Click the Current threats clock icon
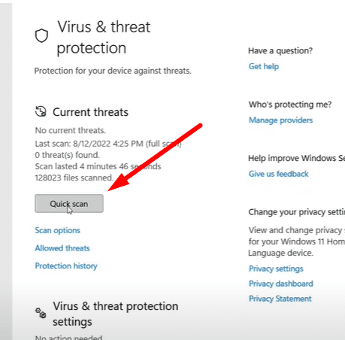This screenshot has height=340, width=345. pos(41,111)
